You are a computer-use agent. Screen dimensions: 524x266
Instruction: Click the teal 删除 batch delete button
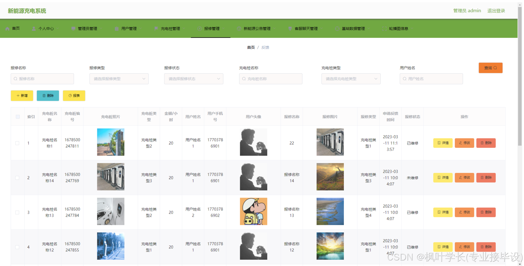click(x=48, y=96)
